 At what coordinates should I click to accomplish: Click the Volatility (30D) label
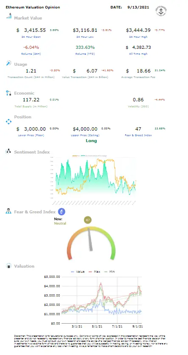(138, 106)
